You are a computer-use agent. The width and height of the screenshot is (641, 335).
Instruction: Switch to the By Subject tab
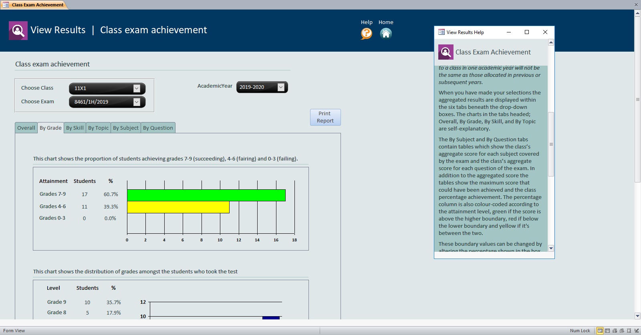pos(126,128)
